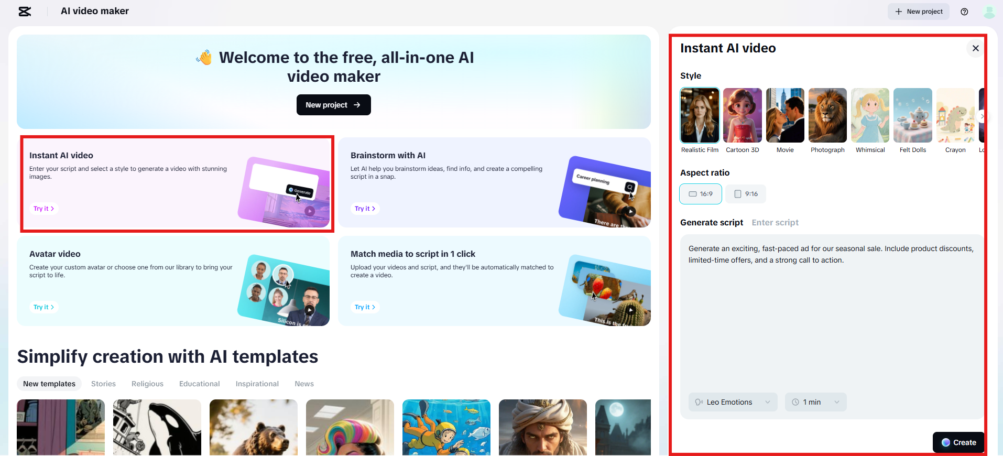Show more styles with right arrow

pos(982,116)
